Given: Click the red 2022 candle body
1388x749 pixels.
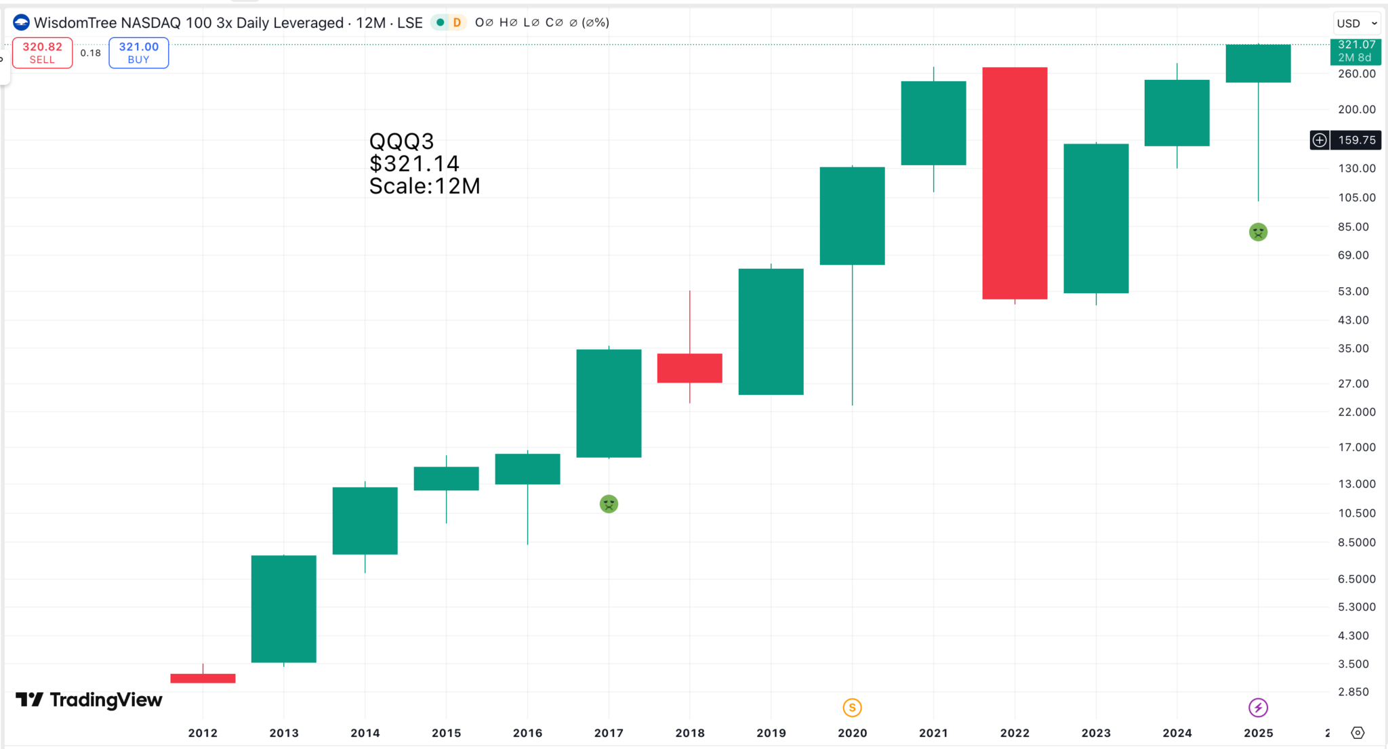Looking at the screenshot, I should [1015, 183].
